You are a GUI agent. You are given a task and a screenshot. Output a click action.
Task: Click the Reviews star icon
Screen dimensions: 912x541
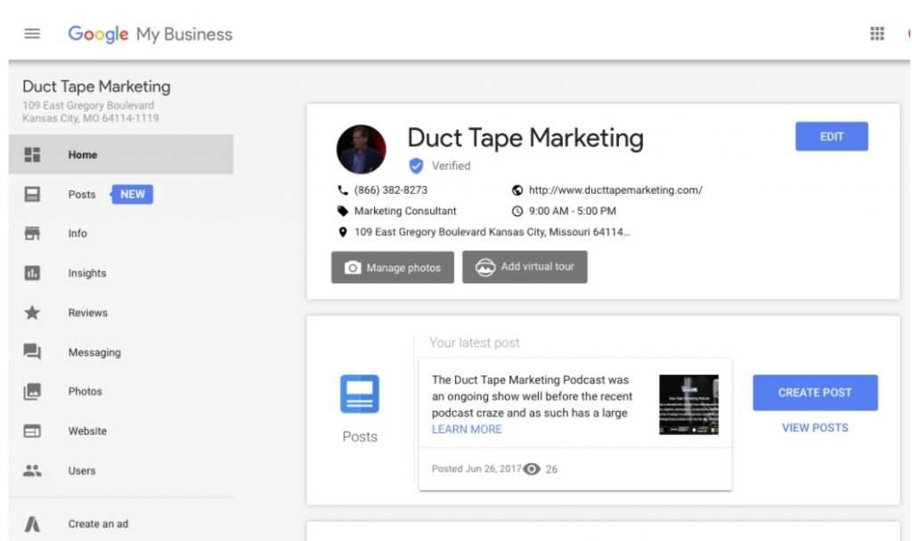[32, 312]
